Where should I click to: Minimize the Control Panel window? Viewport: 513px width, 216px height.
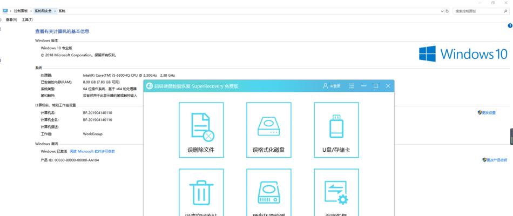pyautogui.click(x=480, y=3)
